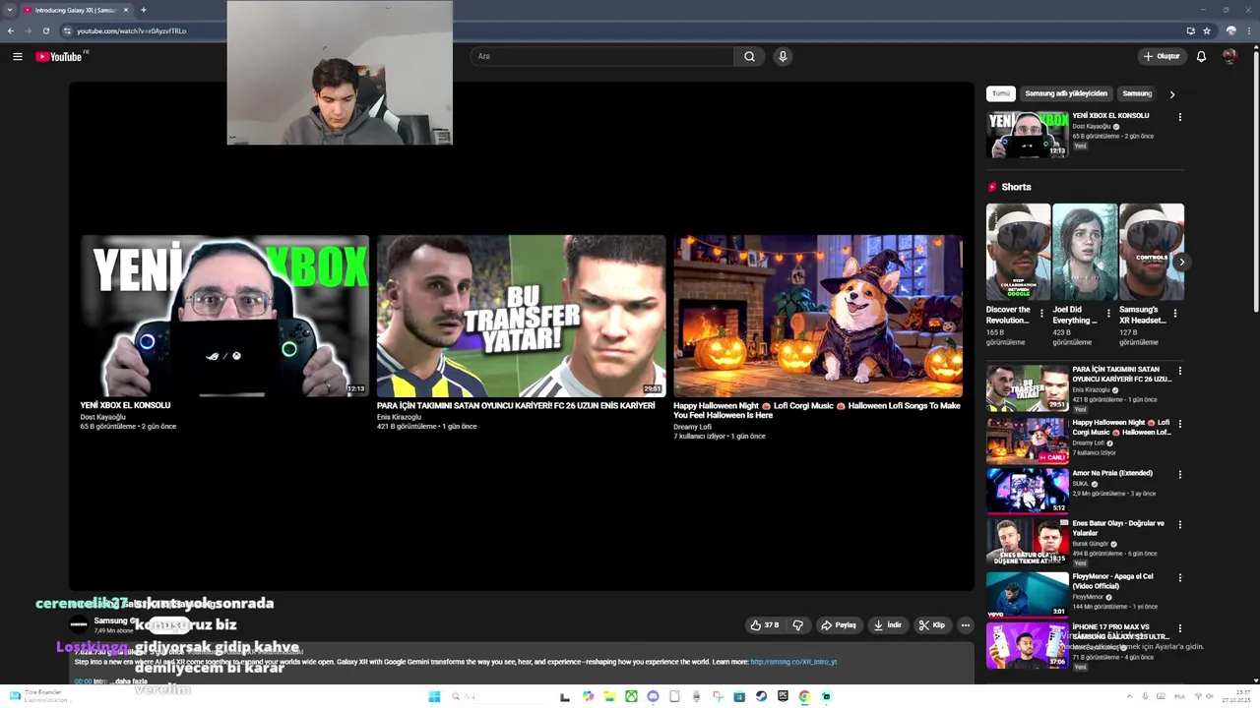Like the video with thumbs up
This screenshot has height=708, width=1260.
[x=764, y=624]
